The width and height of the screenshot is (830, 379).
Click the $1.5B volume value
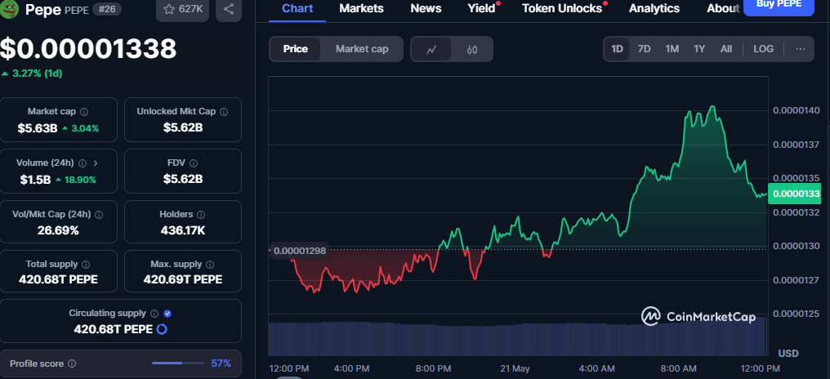pyautogui.click(x=35, y=180)
